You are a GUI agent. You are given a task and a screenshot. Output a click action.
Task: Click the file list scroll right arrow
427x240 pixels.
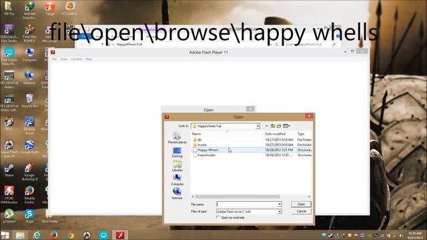tap(309, 197)
